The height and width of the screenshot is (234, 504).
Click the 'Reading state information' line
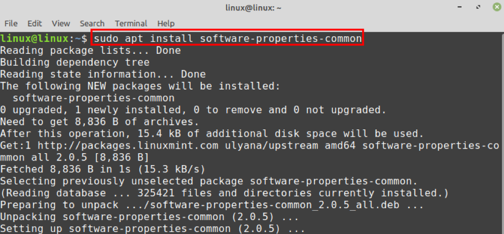(103, 74)
